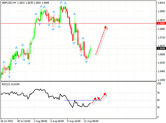Click the 26 Jul 2010 date label
Image resolution: width=166 pixels, height=123 pixels.
point(7,121)
